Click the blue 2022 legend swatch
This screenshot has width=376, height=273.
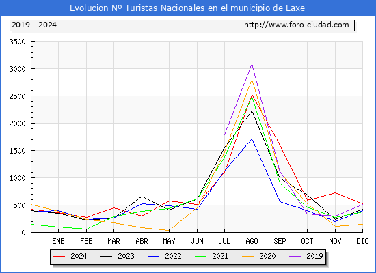(x=153, y=257)
